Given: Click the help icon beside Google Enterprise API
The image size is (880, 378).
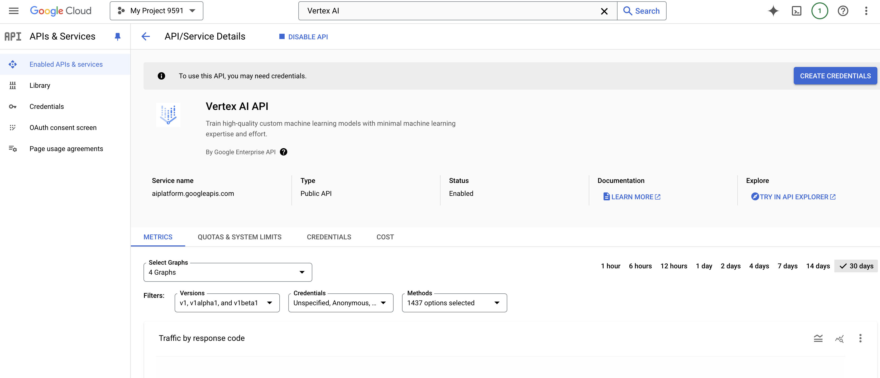Looking at the screenshot, I should (x=283, y=152).
